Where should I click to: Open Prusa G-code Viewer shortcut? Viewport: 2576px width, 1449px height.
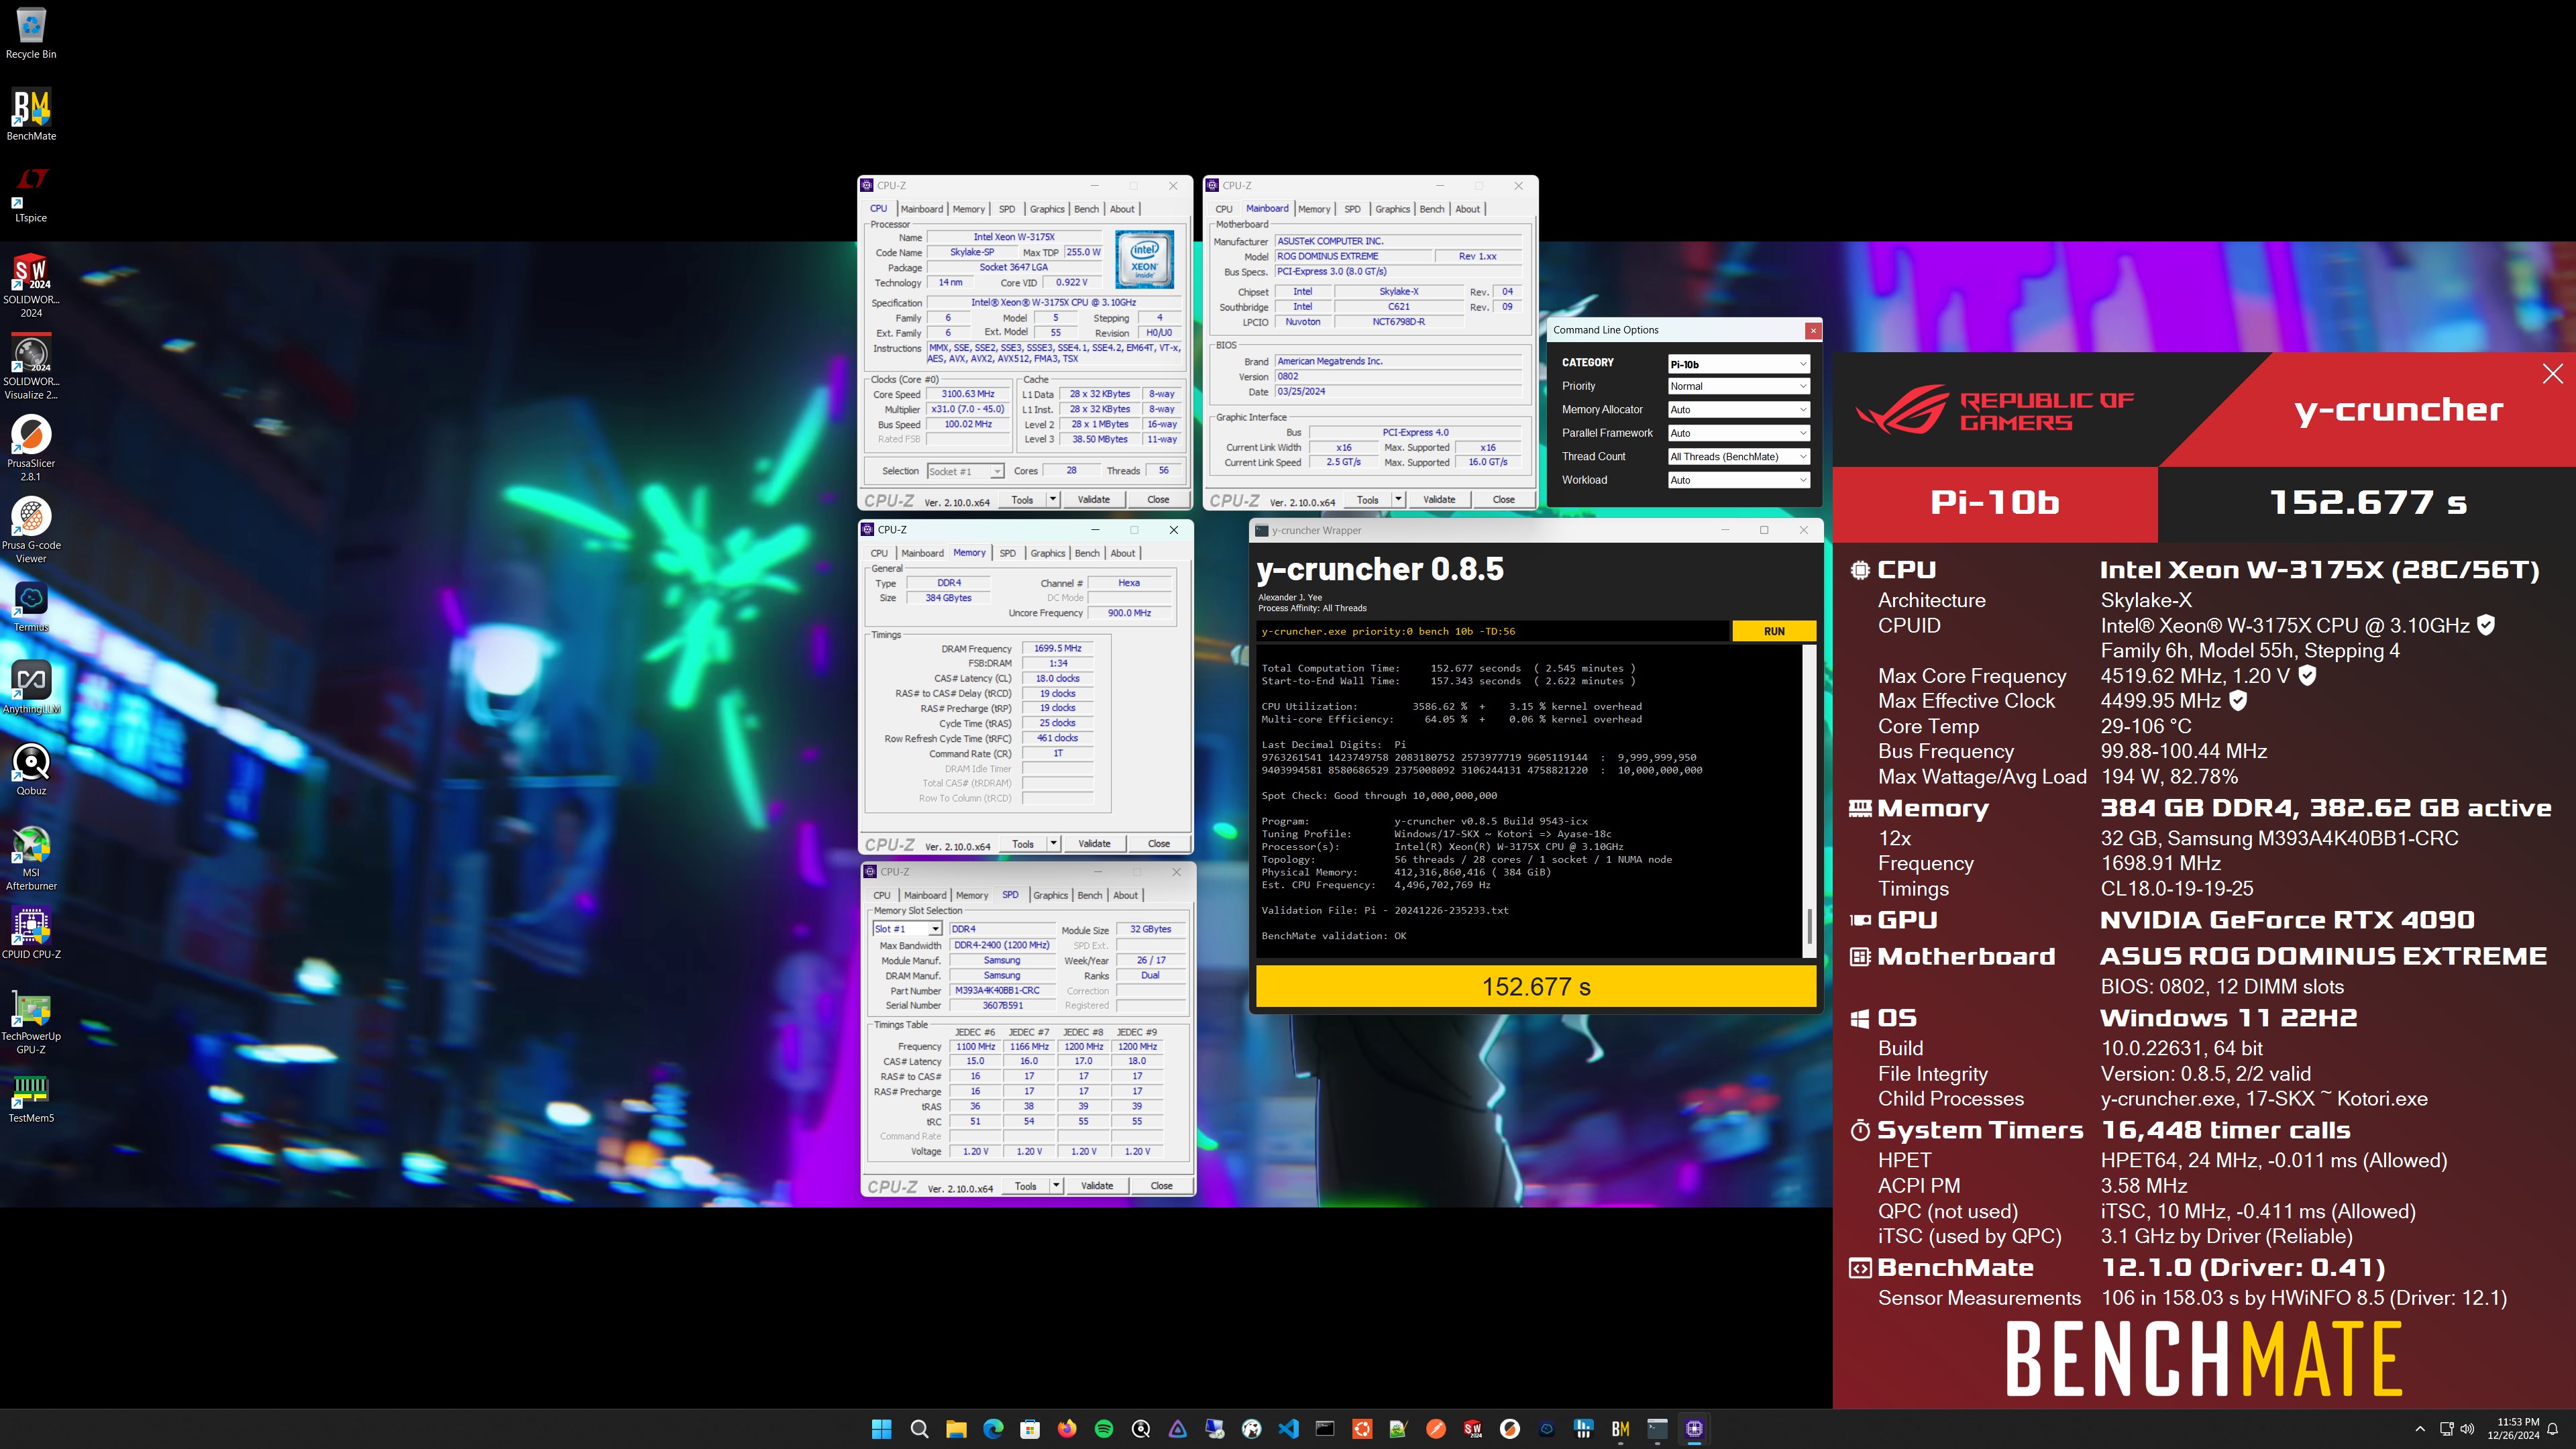point(31,530)
